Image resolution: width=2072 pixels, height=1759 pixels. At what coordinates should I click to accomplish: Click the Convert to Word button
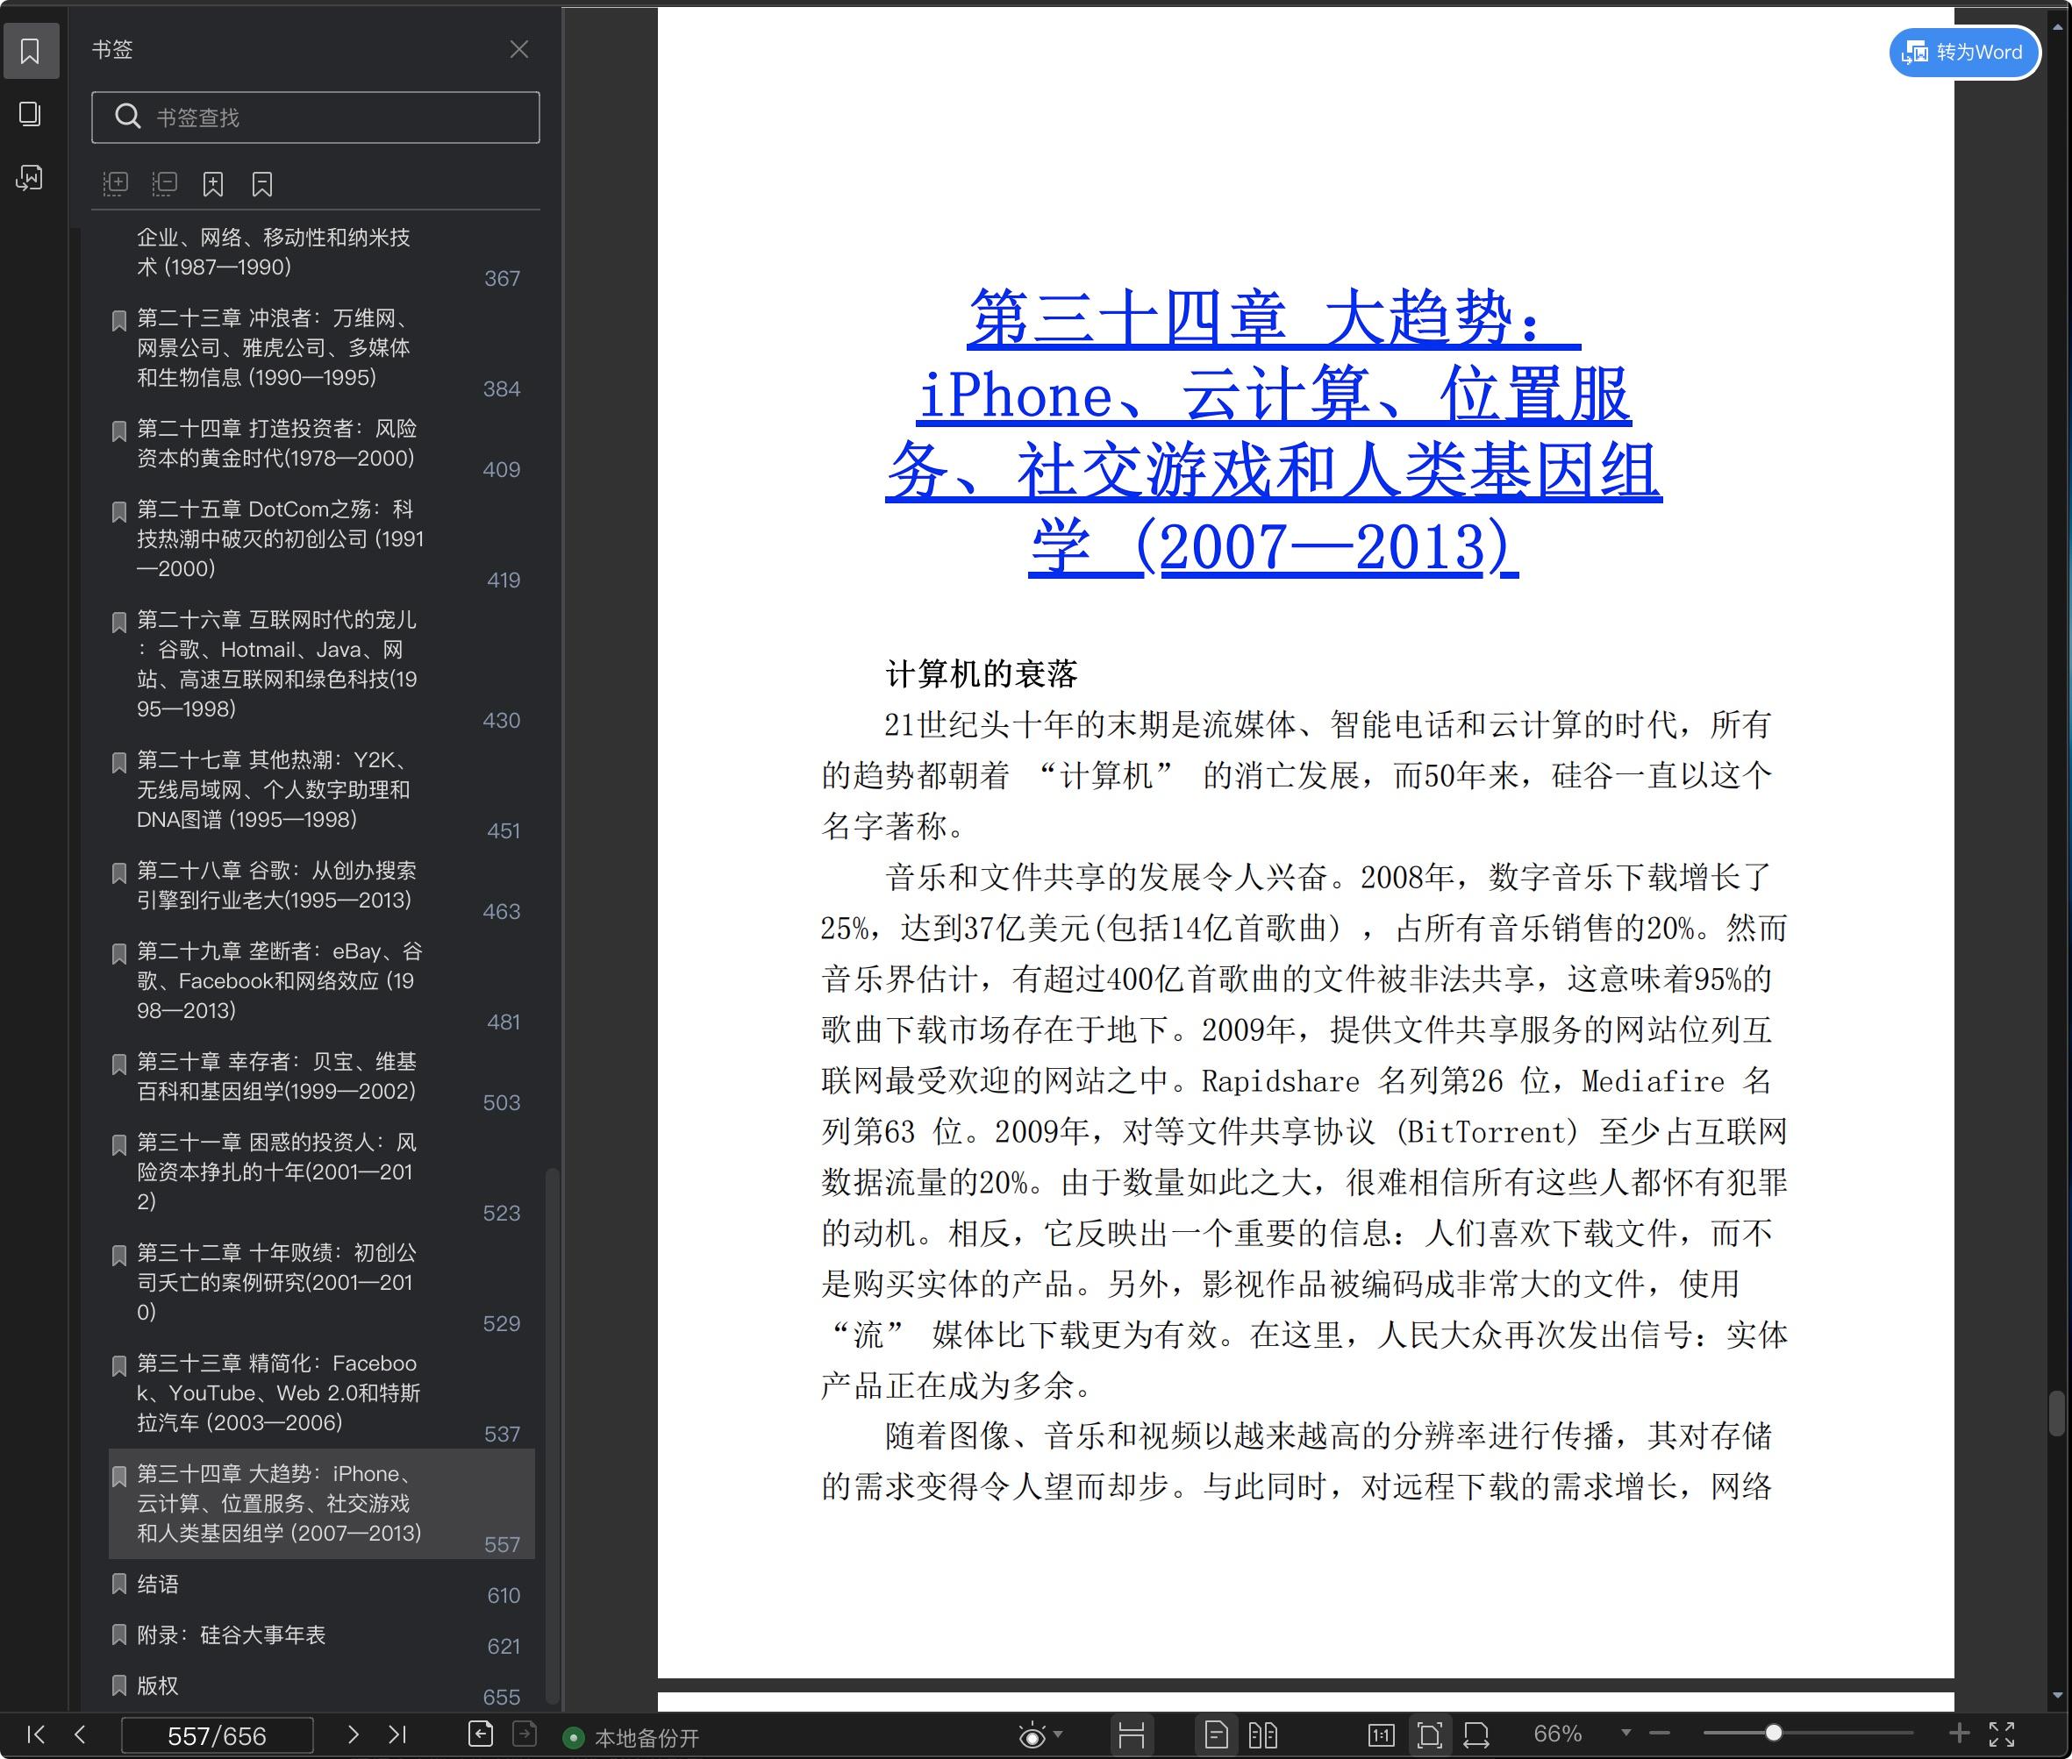tap(1963, 52)
